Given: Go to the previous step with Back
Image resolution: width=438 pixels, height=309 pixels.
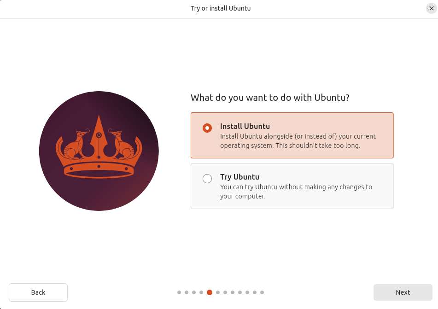Looking at the screenshot, I should [x=38, y=292].
